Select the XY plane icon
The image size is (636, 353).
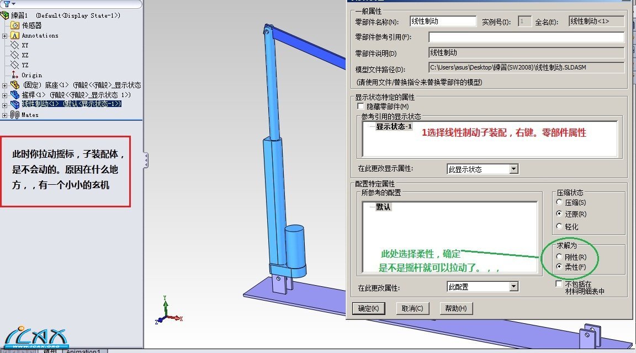[14, 45]
